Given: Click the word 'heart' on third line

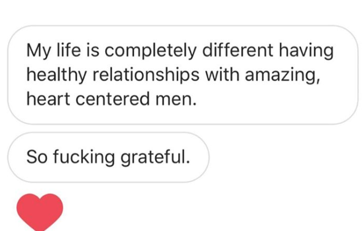Looking at the screenshot, I should [48, 99].
